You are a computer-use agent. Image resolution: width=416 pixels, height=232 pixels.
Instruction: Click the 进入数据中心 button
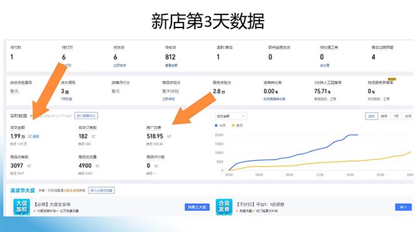pos(86,116)
